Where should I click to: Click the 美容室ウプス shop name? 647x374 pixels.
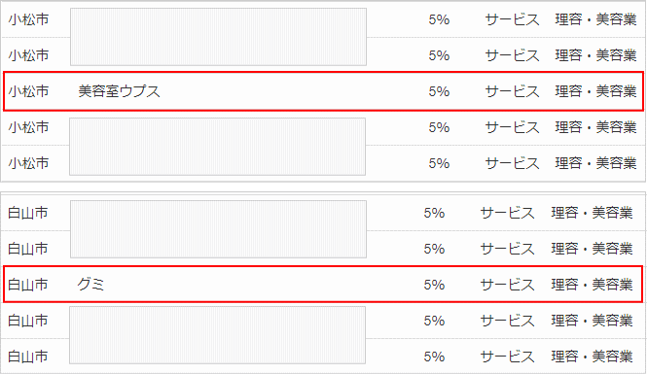120,91
